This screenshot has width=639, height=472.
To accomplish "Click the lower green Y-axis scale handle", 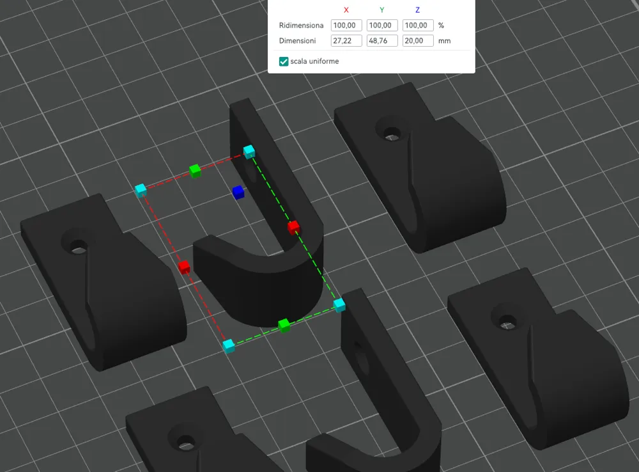I will click(284, 324).
